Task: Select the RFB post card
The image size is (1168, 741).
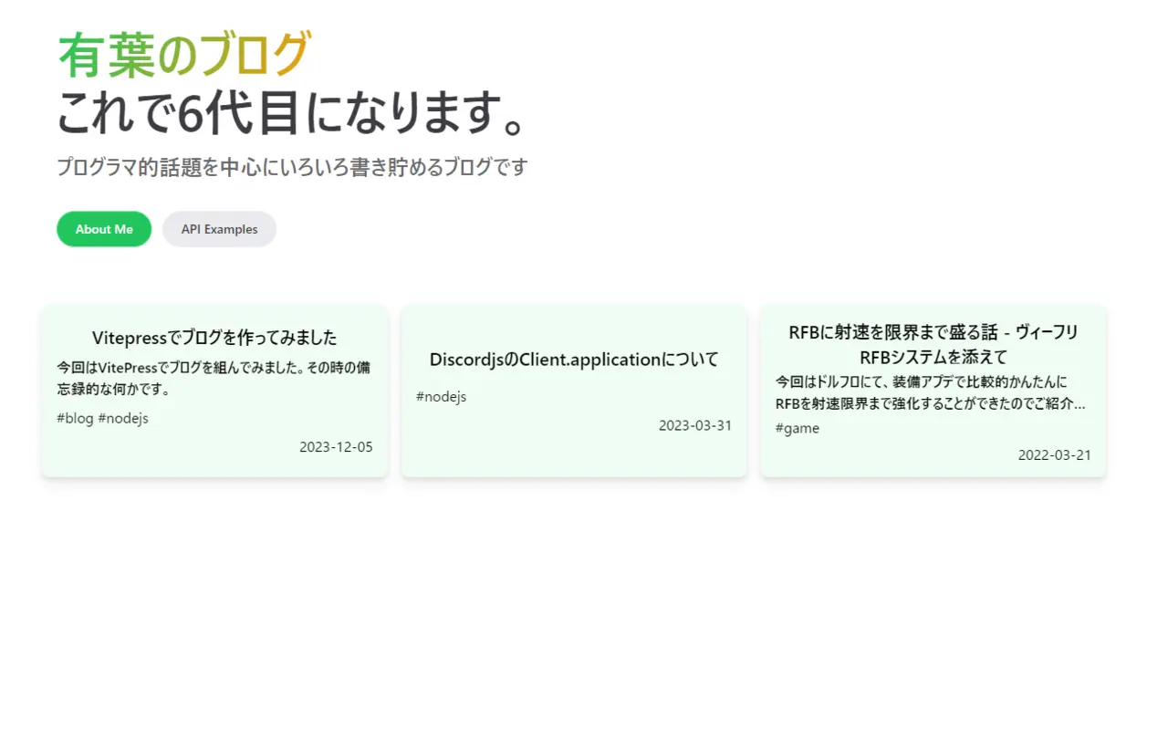Action: tap(933, 391)
